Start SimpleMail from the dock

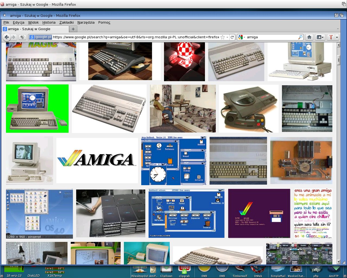[278, 271]
